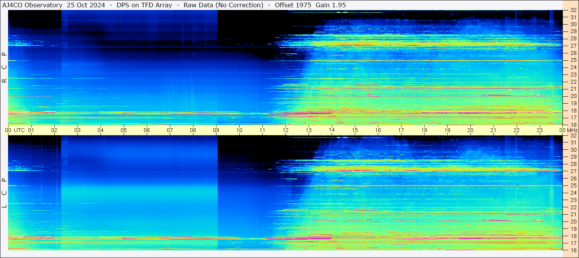
Task: Select 26 MHz tick on LCP scale
Action: click(573, 178)
